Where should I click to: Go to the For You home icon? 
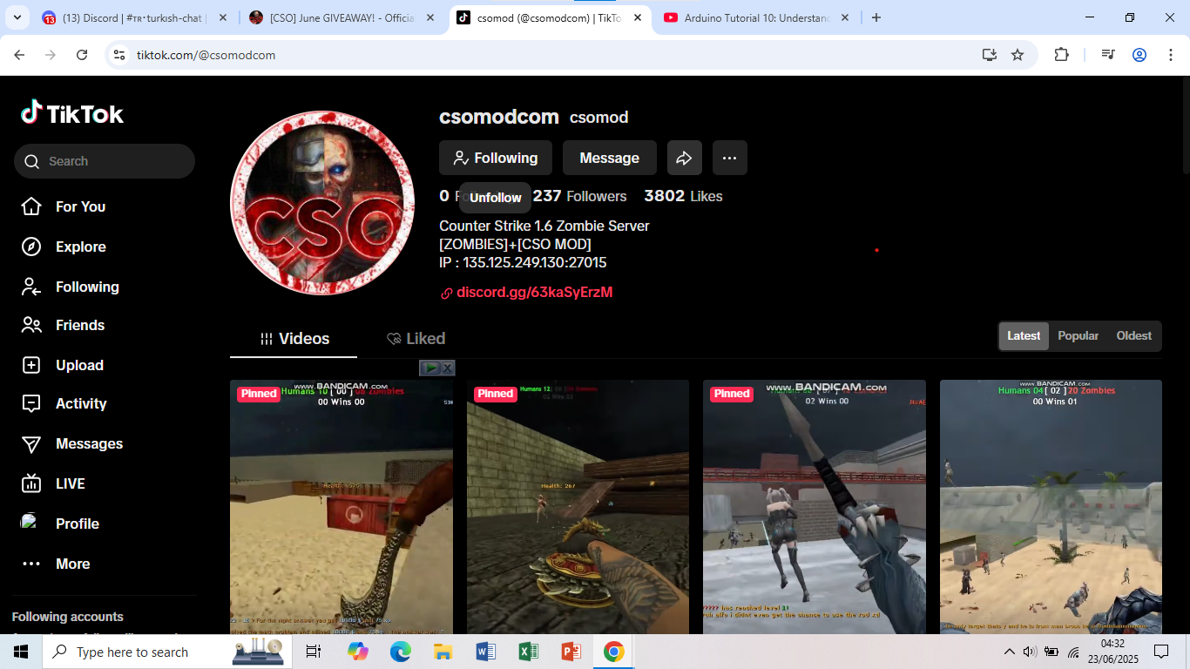(31, 206)
